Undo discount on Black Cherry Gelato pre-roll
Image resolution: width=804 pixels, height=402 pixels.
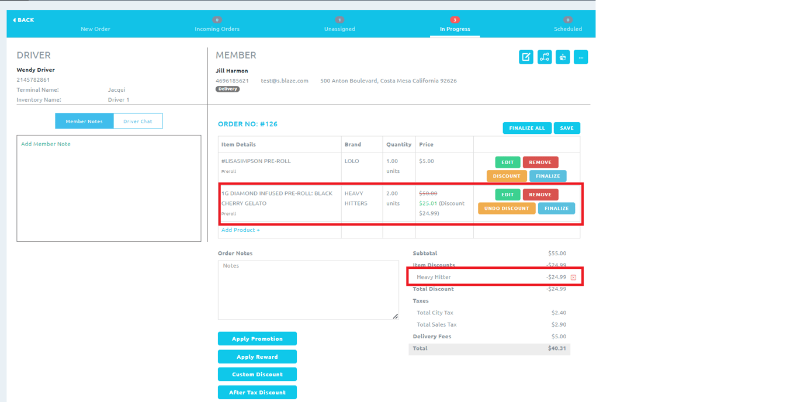tap(507, 209)
